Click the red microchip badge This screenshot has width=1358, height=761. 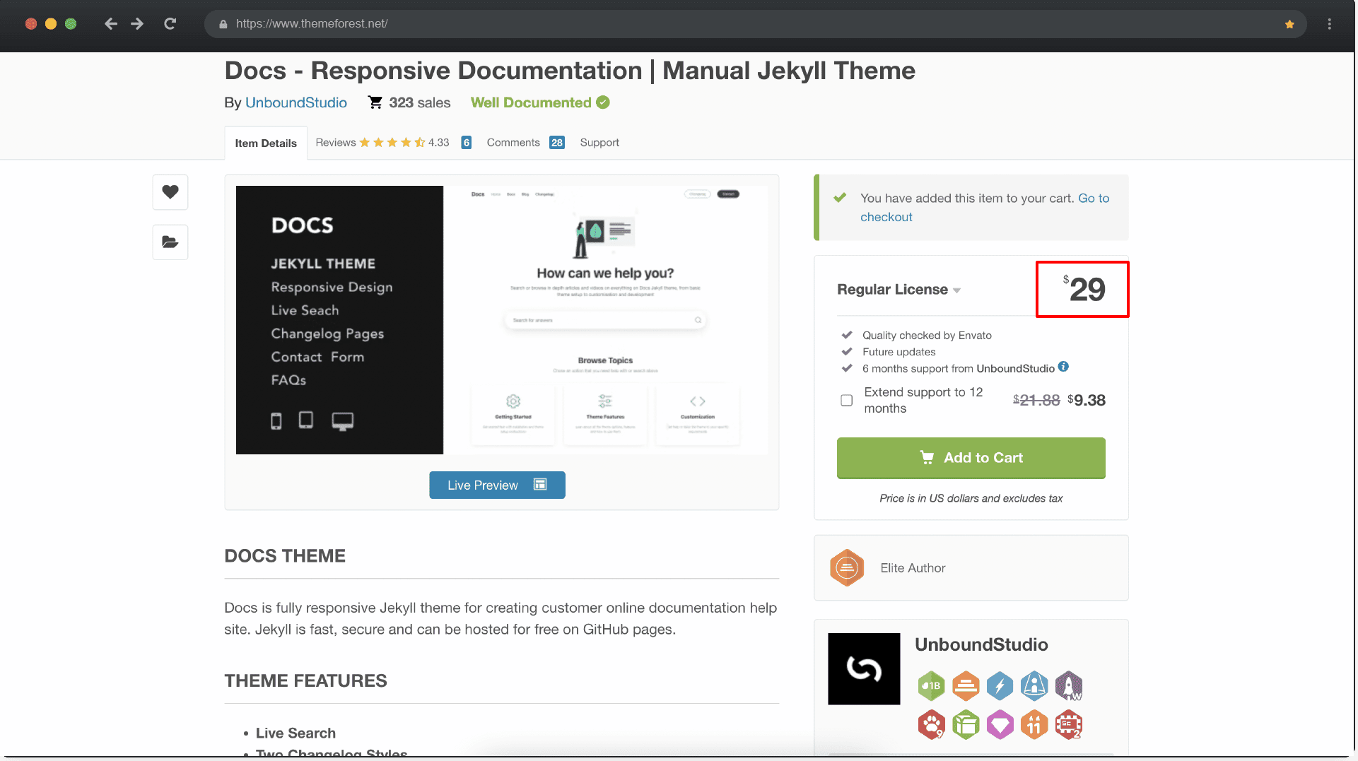click(x=1069, y=724)
